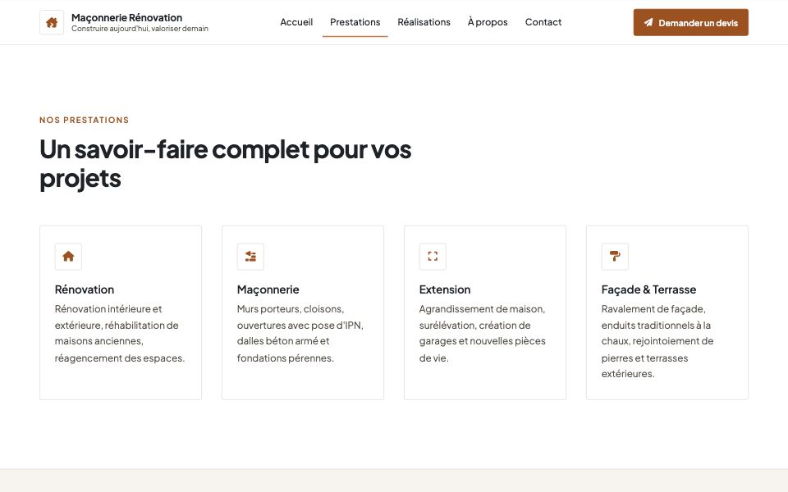Select the Rénovation card title

85,289
